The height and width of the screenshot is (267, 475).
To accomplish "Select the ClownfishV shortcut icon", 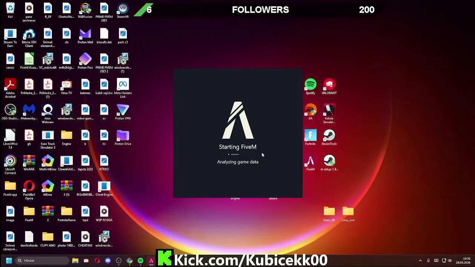I will pyautogui.click(x=66, y=163).
